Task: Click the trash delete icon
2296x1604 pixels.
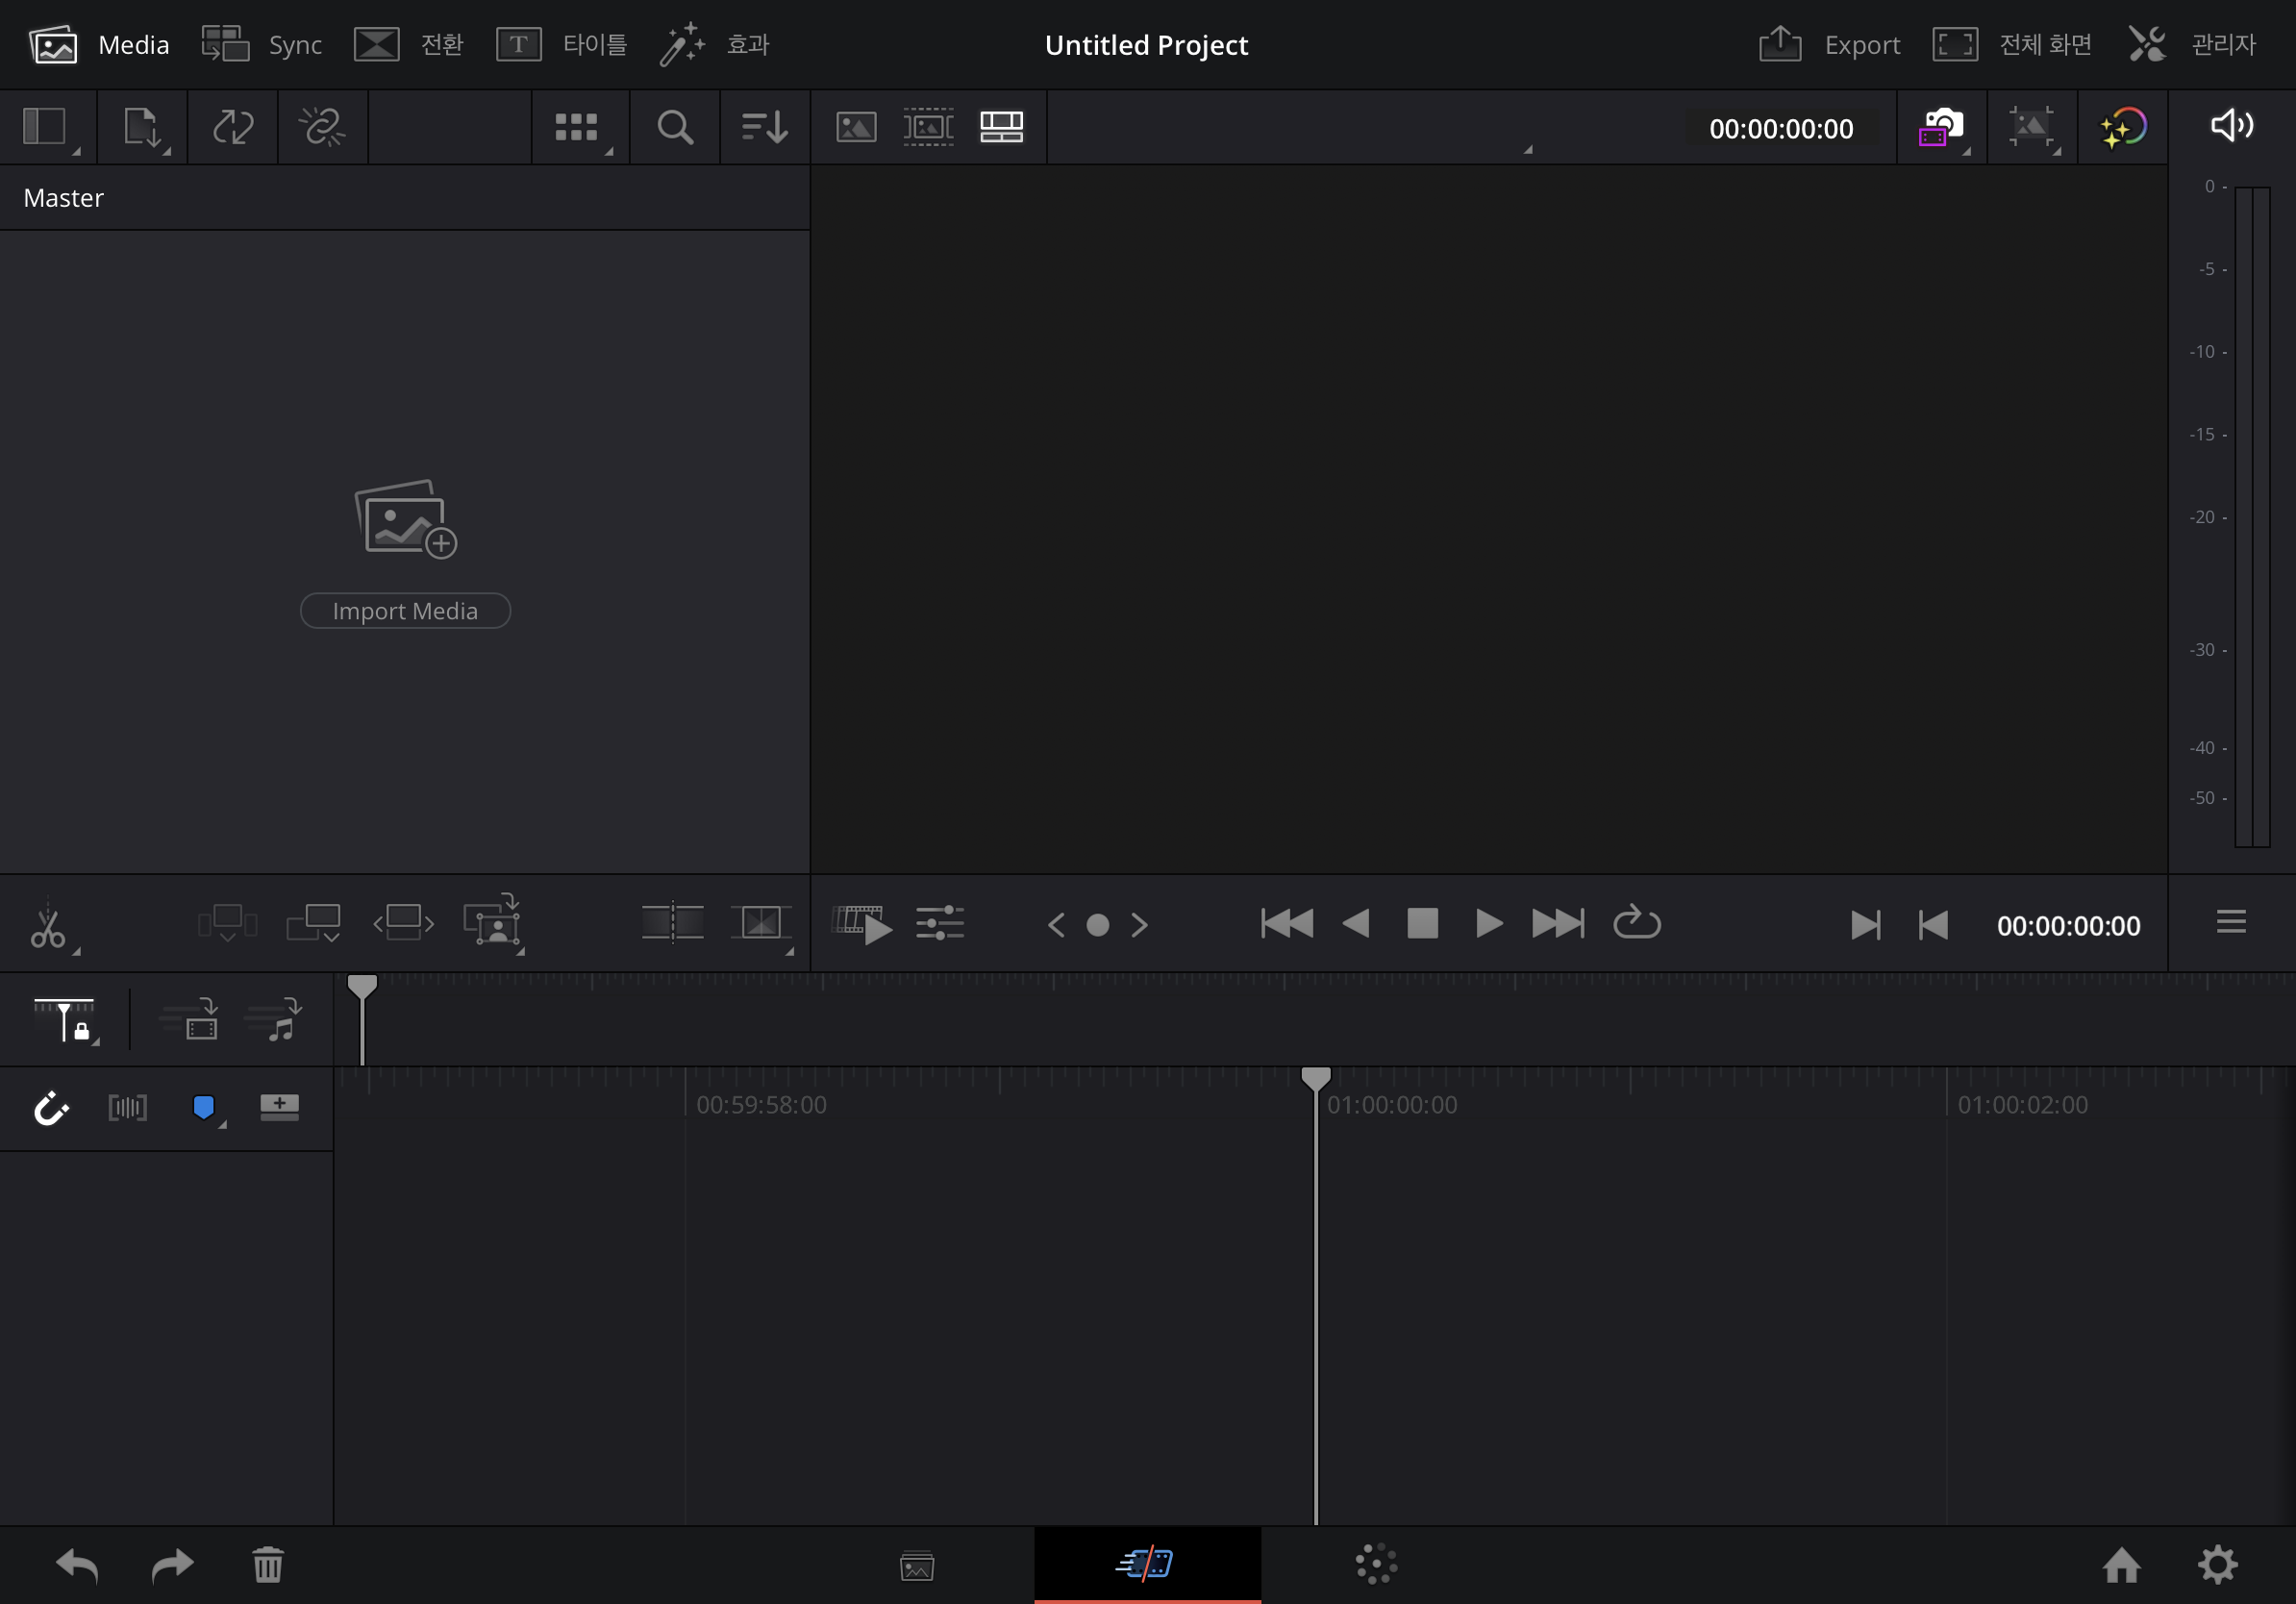Action: coord(267,1564)
